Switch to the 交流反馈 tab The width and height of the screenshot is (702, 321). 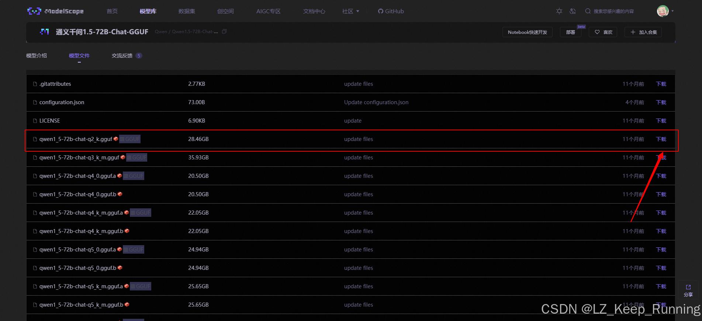pyautogui.click(x=127, y=56)
